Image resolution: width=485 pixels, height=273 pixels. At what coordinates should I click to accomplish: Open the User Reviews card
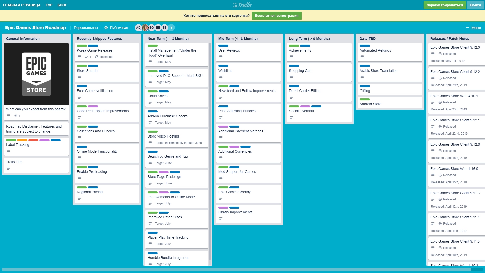click(249, 52)
